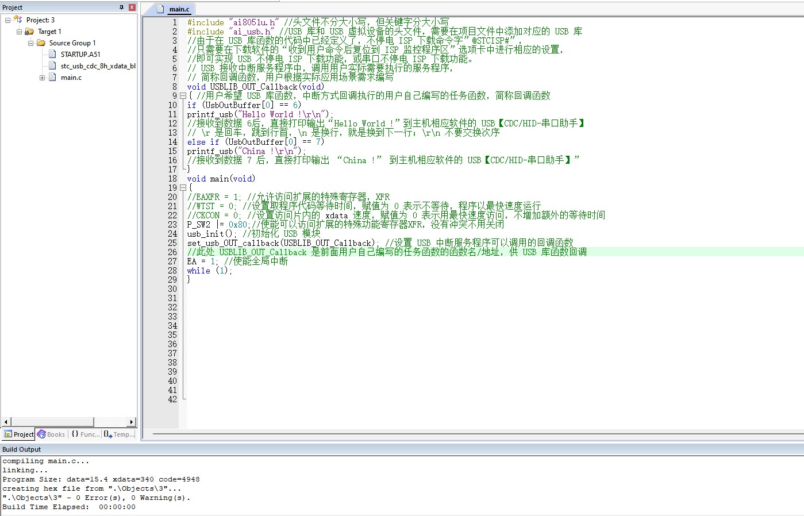Viewport: 804px width, 516px height.
Task: Open the Project tab at panel bottom
Action: 19,434
